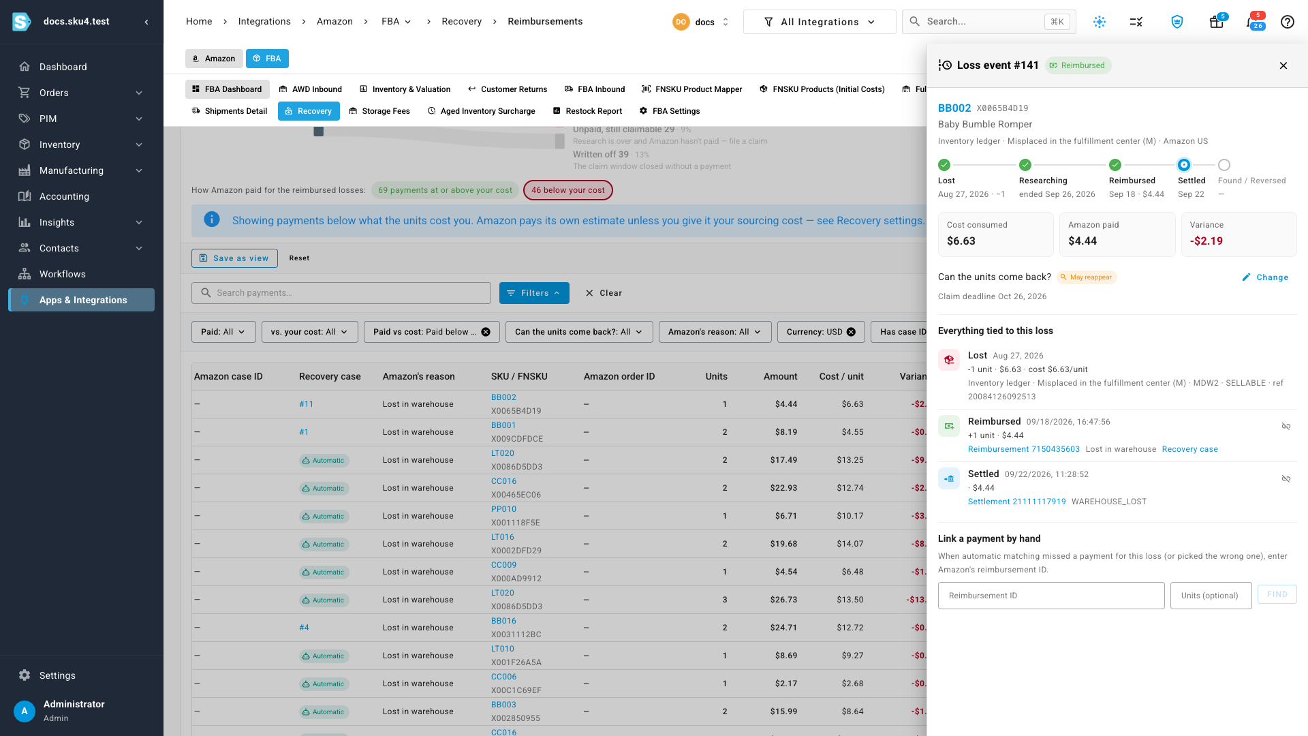Select the Reimbursed step in timeline
This screenshot has width=1308, height=736.
(x=1115, y=165)
